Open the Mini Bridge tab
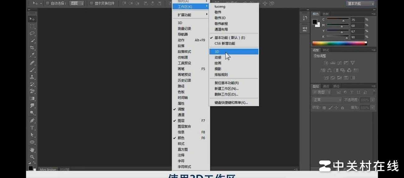404x178 pixels. pos(48,170)
